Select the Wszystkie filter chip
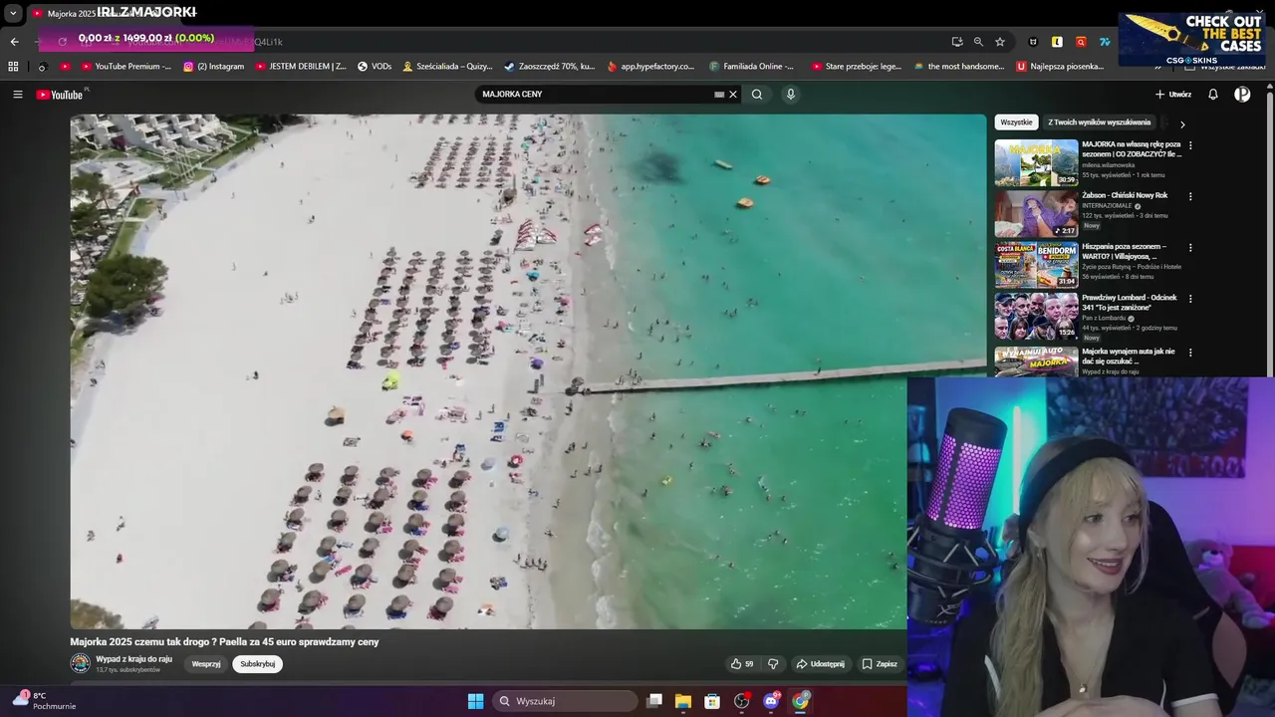This screenshot has width=1275, height=717. pyautogui.click(x=1016, y=122)
